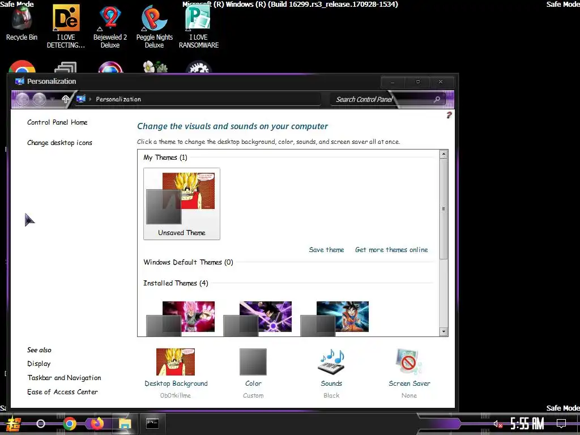Viewport: 580px width, 435px height.
Task: Open the Sounds settings icon
Action: [331, 362]
